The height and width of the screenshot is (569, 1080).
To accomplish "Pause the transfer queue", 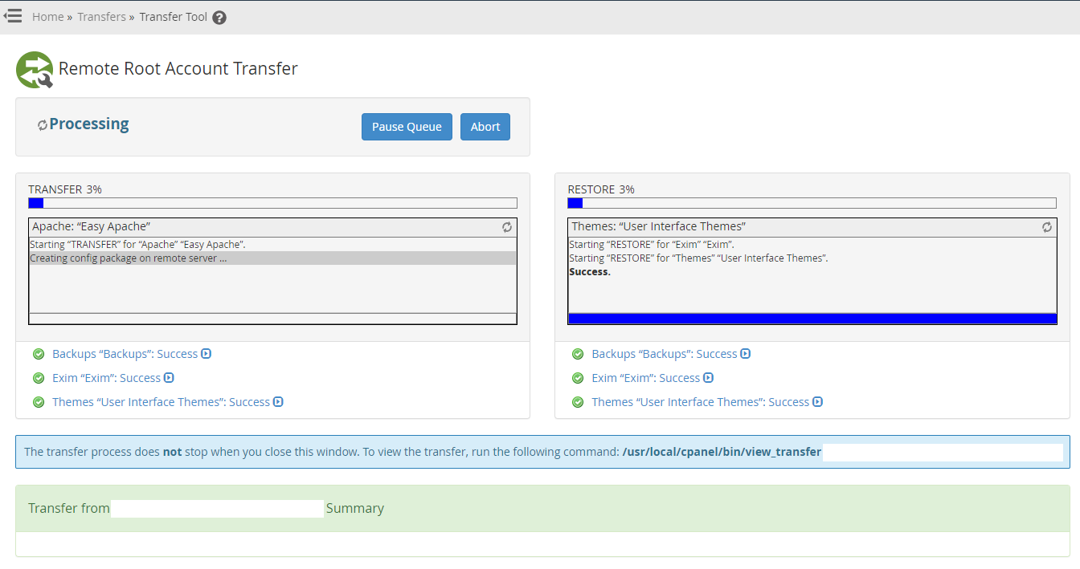I will (x=407, y=127).
